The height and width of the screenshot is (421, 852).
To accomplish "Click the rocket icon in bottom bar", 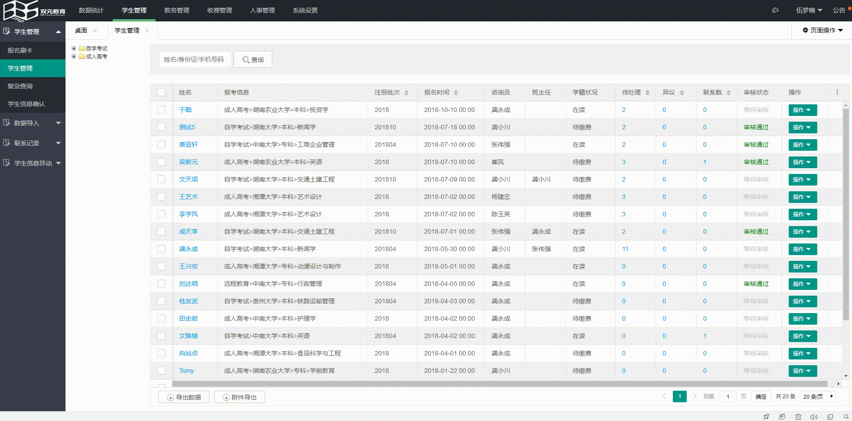I will tap(766, 417).
